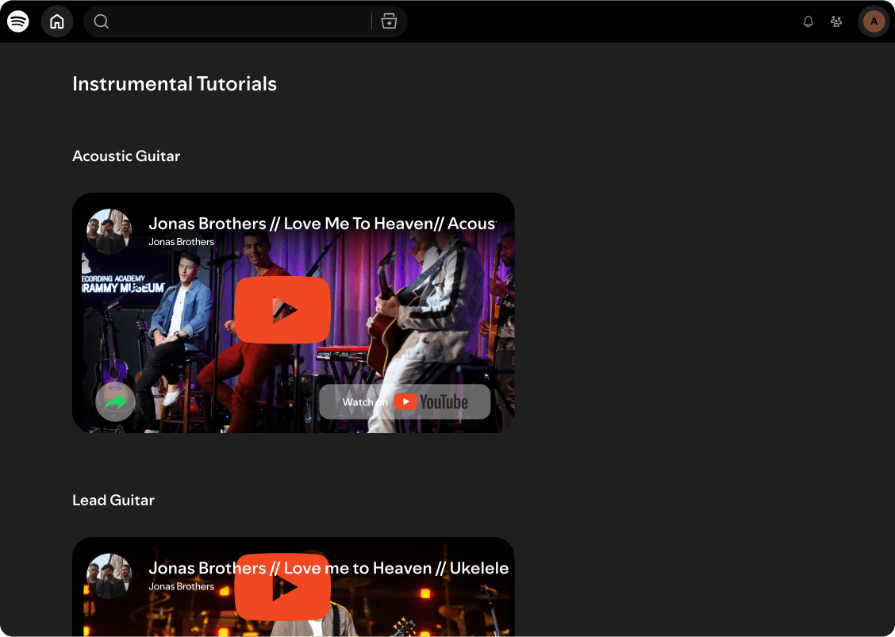Screen dimensions: 895x637
Task: Click the Watch on YouTube button
Action: tap(405, 402)
